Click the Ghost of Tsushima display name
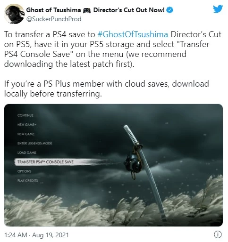This screenshot has height=242, width=228. (x=53, y=10)
